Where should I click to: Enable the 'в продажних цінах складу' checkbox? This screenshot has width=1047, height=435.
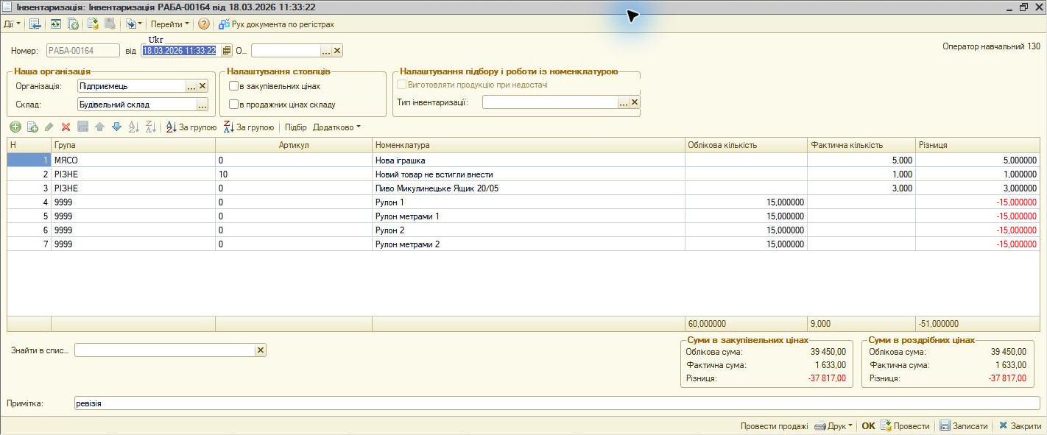[233, 105]
